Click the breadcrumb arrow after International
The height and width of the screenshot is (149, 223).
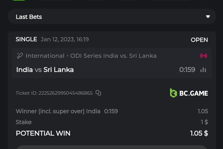click(x=68, y=56)
